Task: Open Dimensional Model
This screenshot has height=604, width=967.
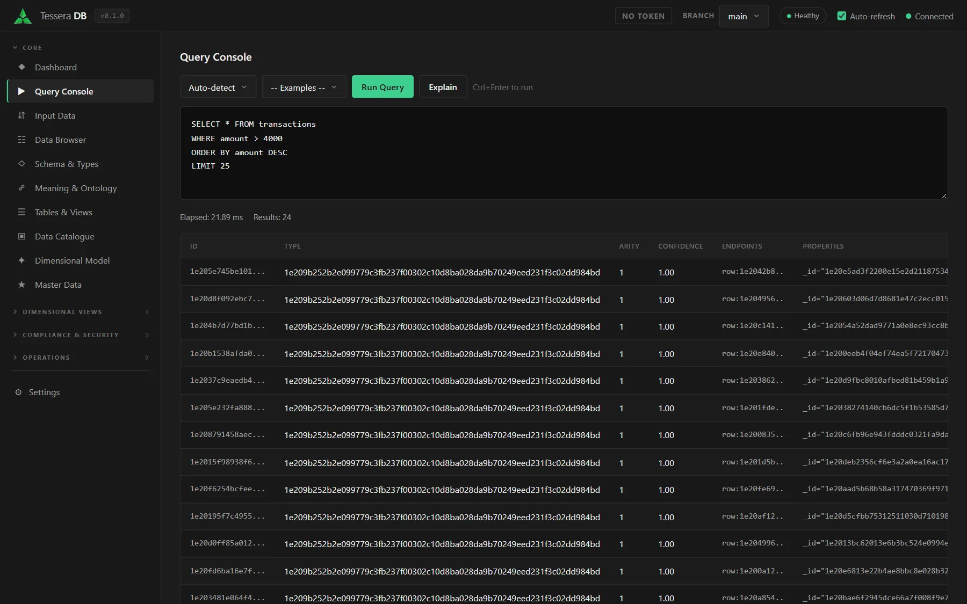Action: pyautogui.click(x=81, y=260)
